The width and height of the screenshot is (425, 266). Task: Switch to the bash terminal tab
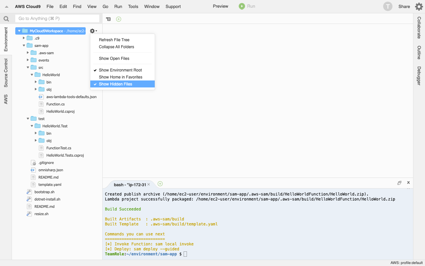click(130, 185)
